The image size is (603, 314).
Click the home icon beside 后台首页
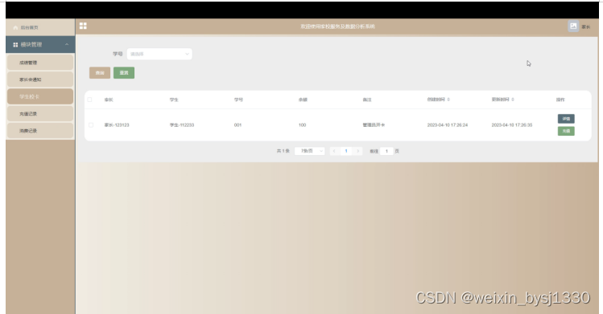click(x=15, y=27)
